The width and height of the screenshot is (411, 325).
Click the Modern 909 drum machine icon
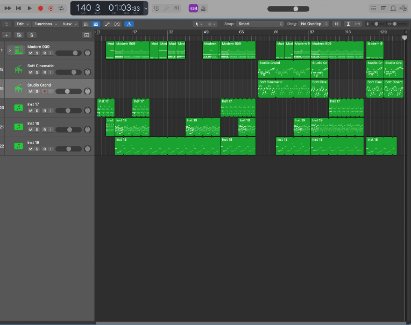tap(19, 50)
